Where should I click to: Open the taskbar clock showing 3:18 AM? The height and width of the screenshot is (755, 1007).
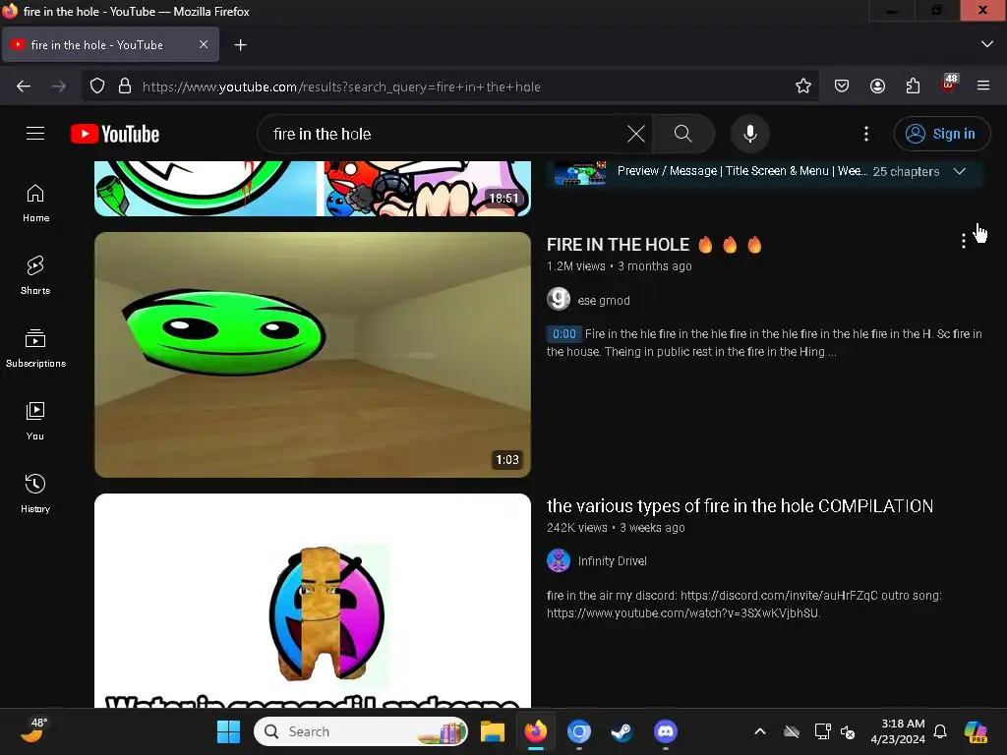pyautogui.click(x=898, y=731)
